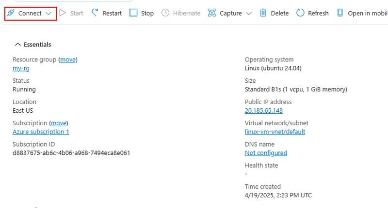This screenshot has height=208, width=388.
Task: Click move link next to Resource group
Action: pyautogui.click(x=68, y=59)
